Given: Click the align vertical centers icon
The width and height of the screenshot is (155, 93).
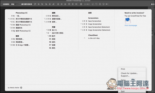Looking at the screenshot, I should 39,4.
